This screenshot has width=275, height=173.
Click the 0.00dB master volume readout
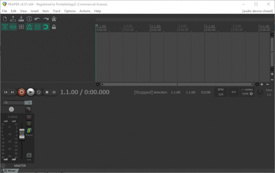point(13,117)
